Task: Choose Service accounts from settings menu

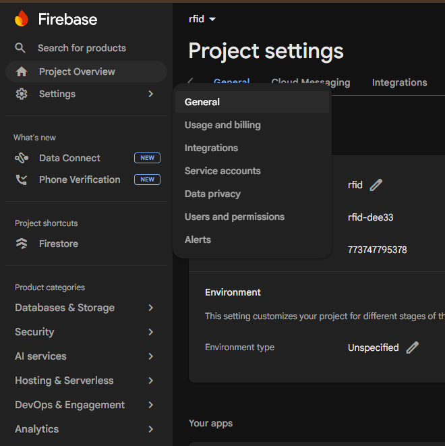Action: pos(222,171)
